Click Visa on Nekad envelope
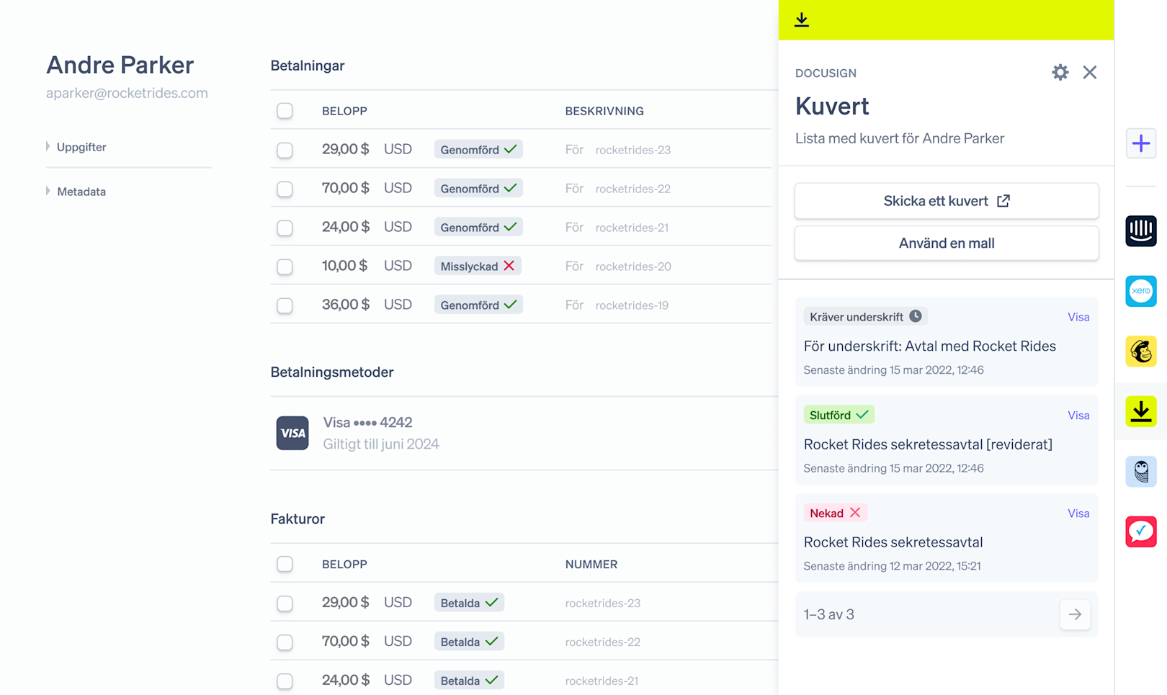This screenshot has width=1167, height=695. point(1078,514)
